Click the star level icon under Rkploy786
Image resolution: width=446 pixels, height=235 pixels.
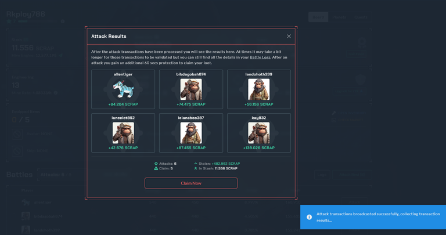pos(9,21)
